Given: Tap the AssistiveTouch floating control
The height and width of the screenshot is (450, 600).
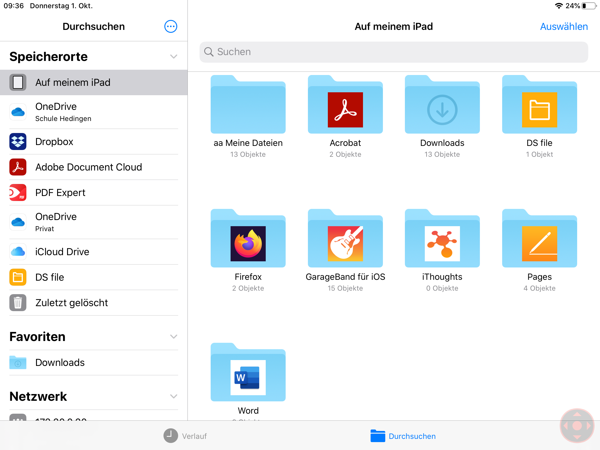Looking at the screenshot, I should click(577, 426).
